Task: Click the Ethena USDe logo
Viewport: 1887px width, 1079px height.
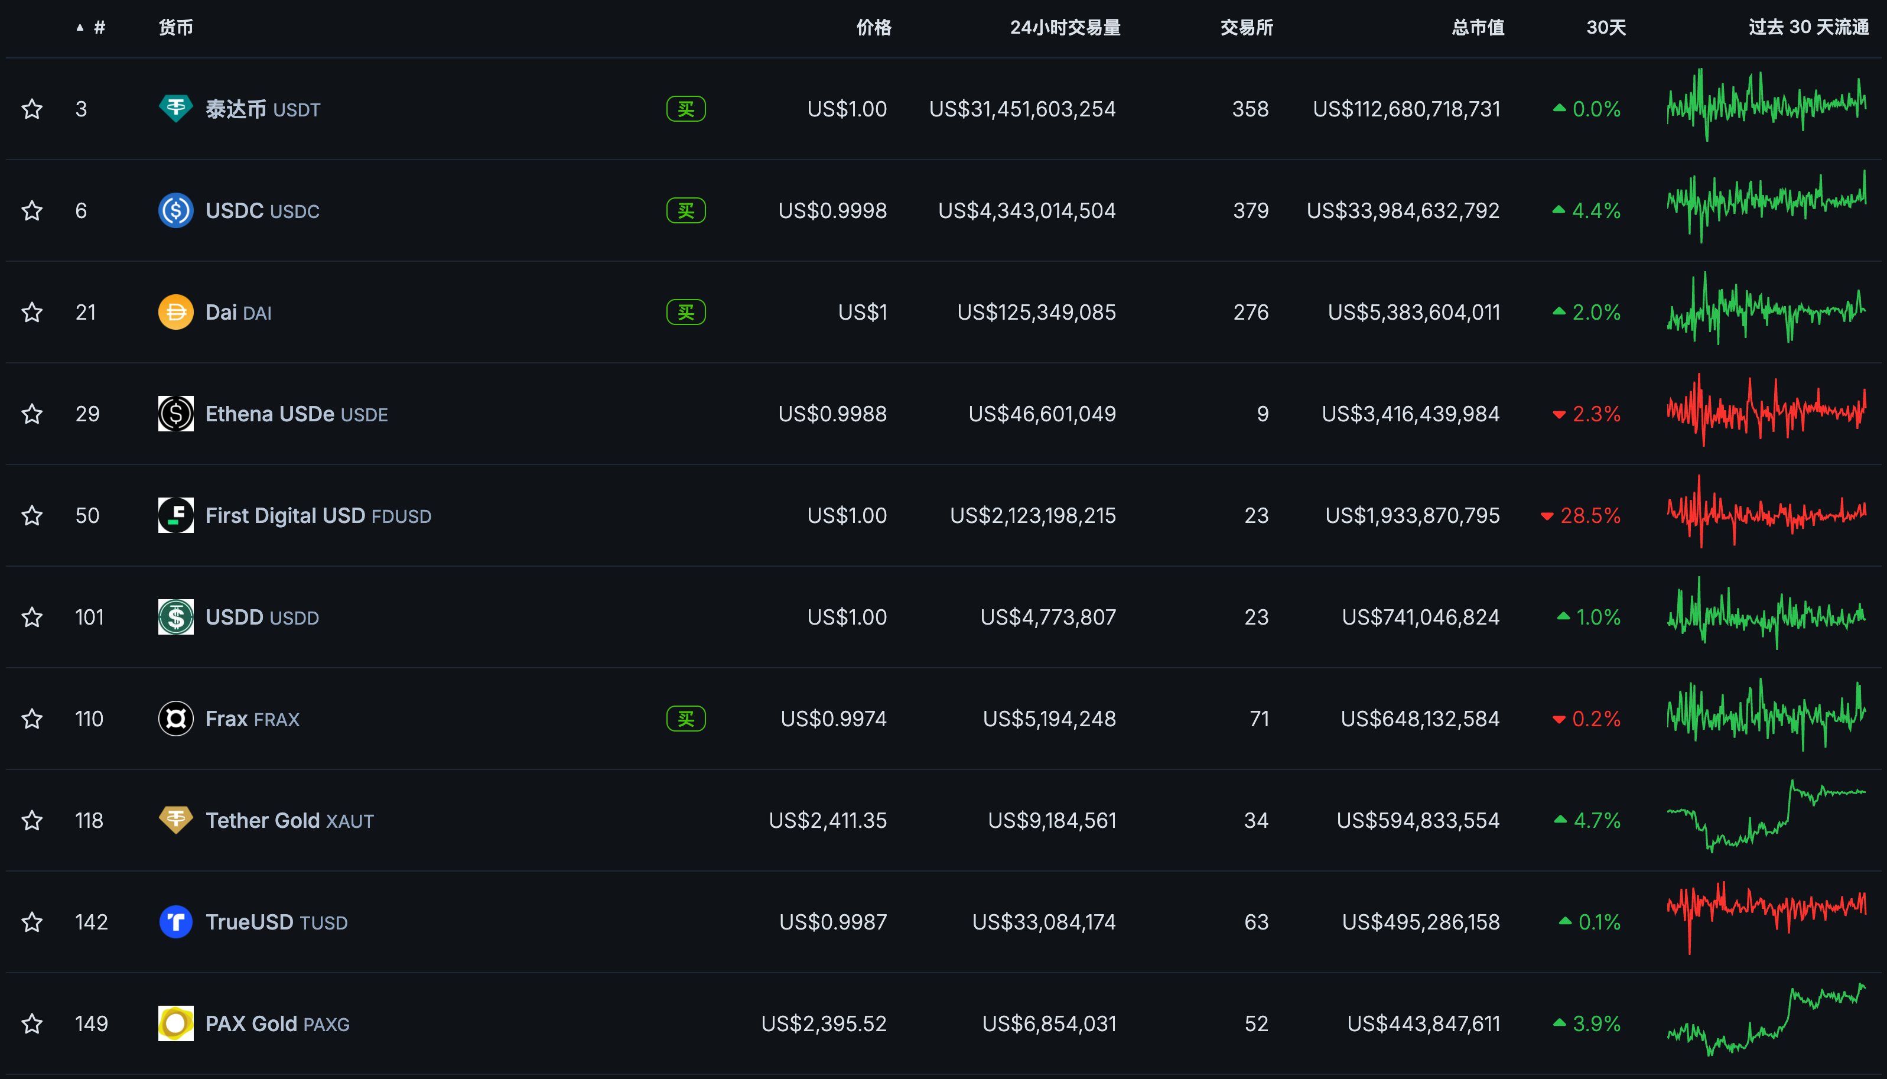Action: click(175, 414)
